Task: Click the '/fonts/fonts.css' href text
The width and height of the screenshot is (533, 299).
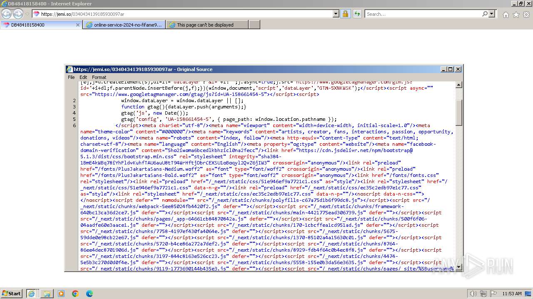Action: pos(413,175)
